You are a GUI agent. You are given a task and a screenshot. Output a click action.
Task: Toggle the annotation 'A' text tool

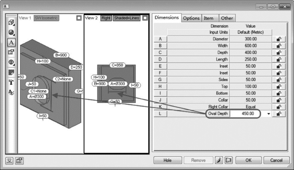(11, 42)
